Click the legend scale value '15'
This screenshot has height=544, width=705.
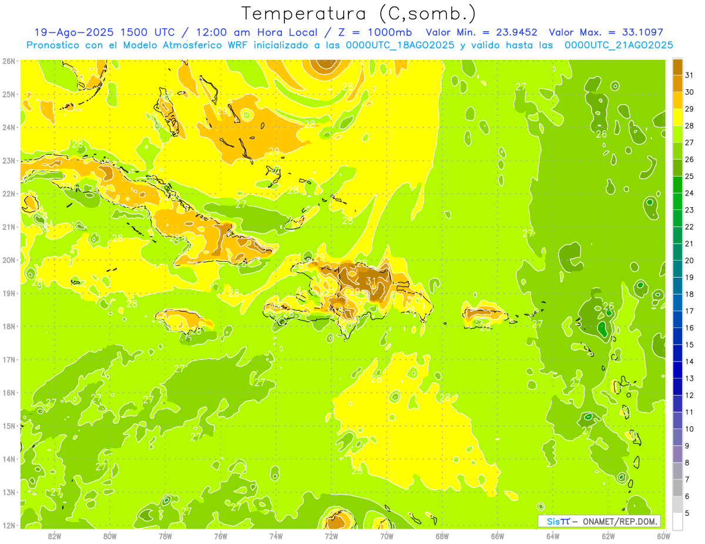[x=690, y=344]
